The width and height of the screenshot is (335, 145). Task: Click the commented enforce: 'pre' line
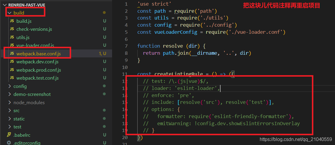(169, 95)
